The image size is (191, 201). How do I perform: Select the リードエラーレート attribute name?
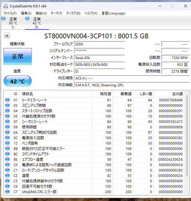(34, 100)
